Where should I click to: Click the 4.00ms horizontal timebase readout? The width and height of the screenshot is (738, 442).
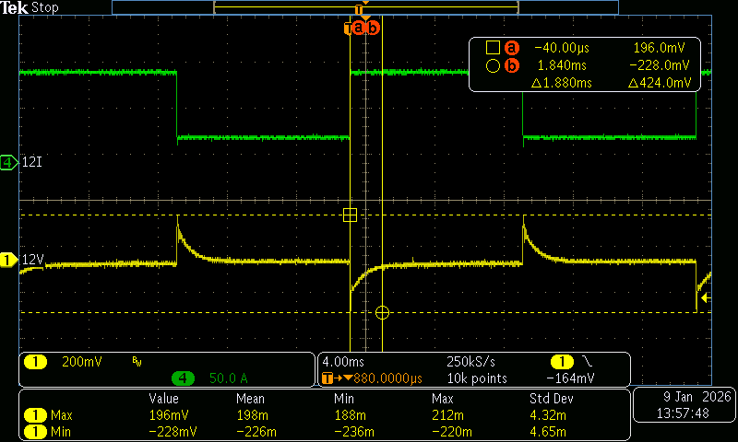point(344,362)
